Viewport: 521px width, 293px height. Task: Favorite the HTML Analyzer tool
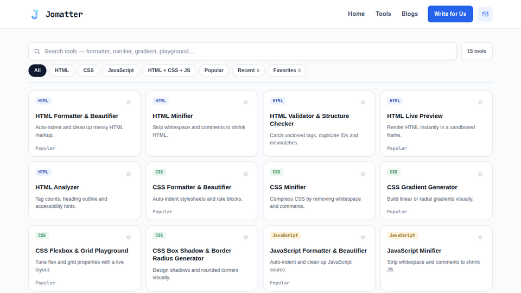tap(129, 174)
